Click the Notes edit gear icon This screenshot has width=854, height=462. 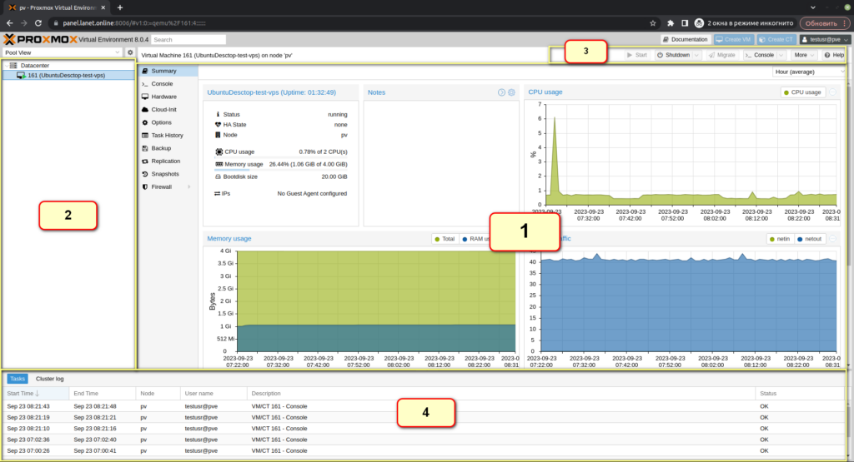[512, 92]
